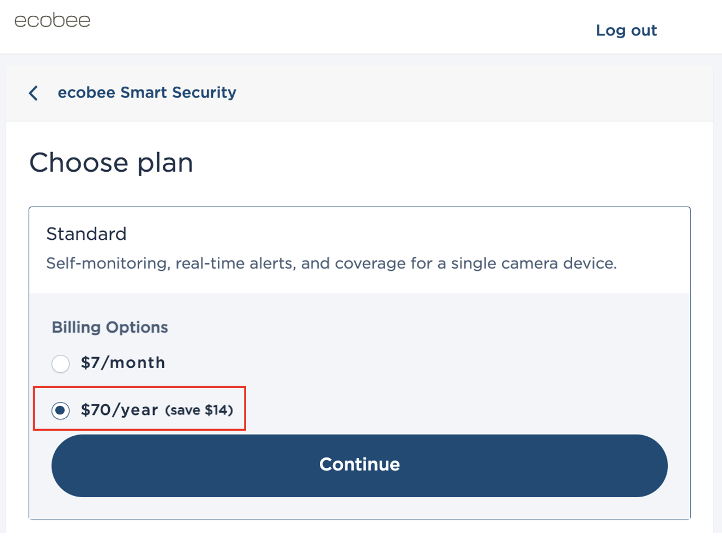Screen dimensions: 722x536
Task: Click the Standard plan title
Action: coord(86,234)
